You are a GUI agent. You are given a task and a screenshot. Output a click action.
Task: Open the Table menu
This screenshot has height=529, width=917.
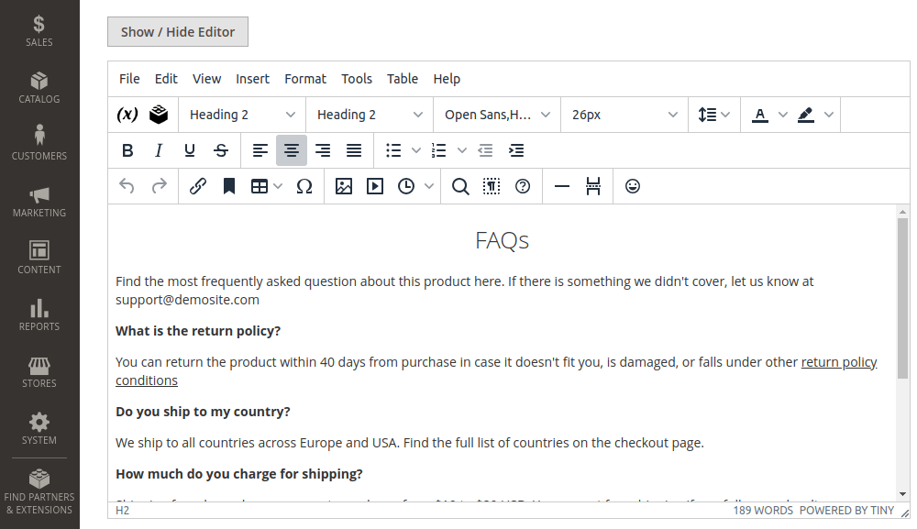403,79
